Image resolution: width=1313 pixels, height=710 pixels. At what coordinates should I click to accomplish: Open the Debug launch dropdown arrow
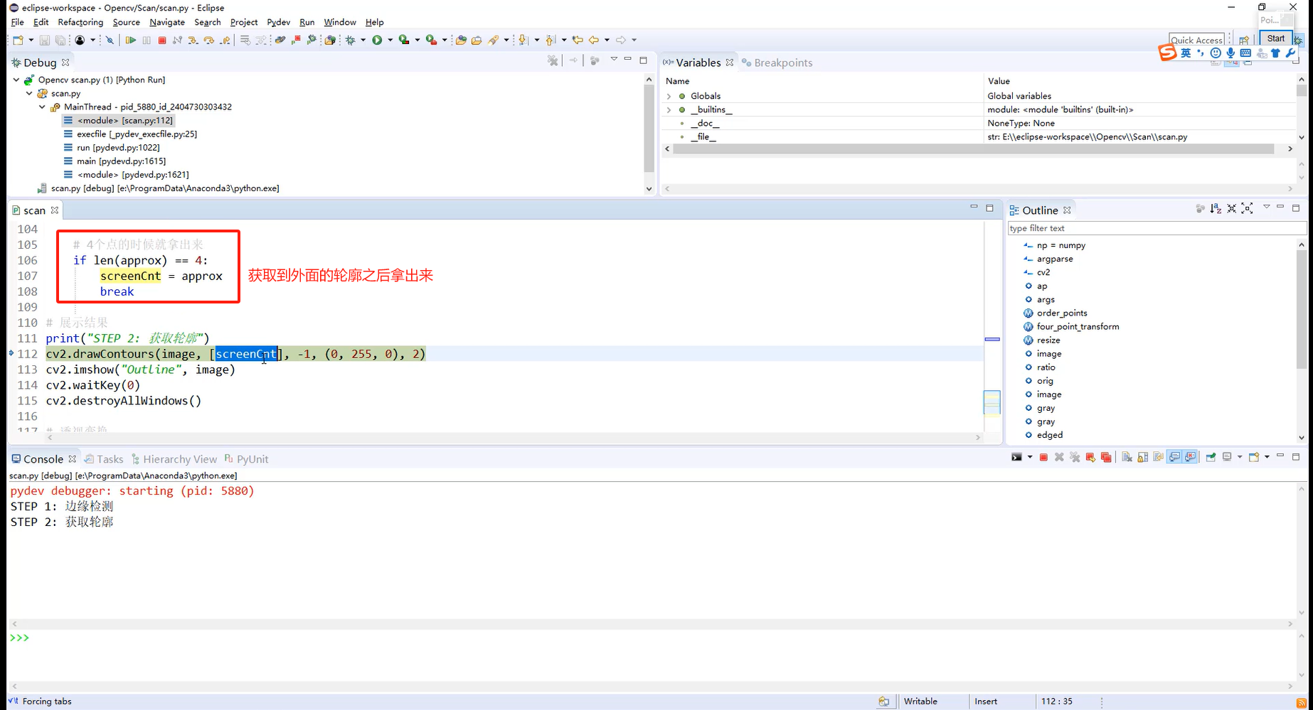[363, 40]
